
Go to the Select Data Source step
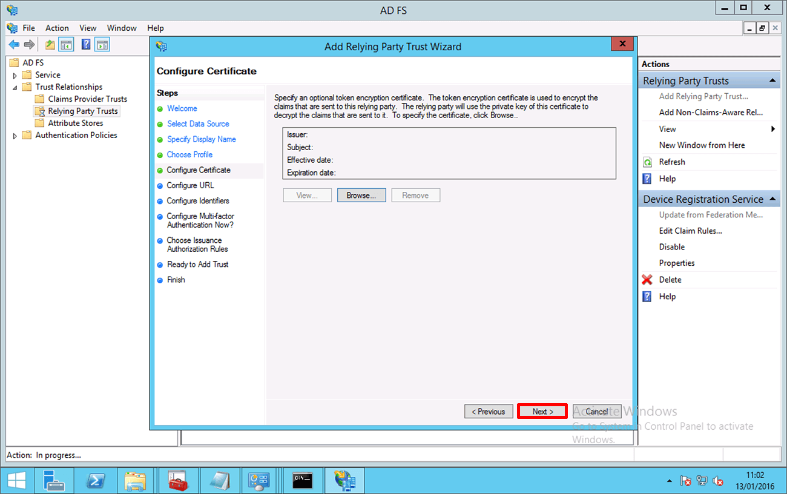(x=198, y=124)
